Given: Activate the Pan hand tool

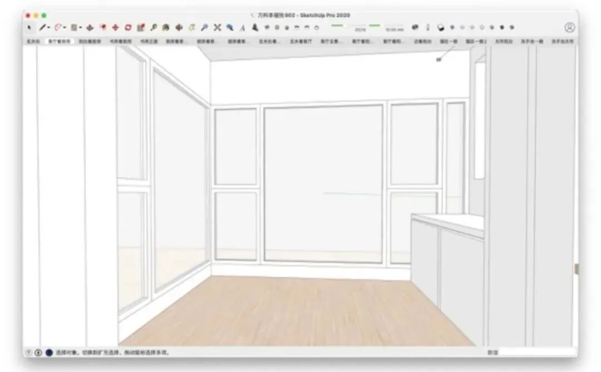Looking at the screenshot, I should coord(191,28).
